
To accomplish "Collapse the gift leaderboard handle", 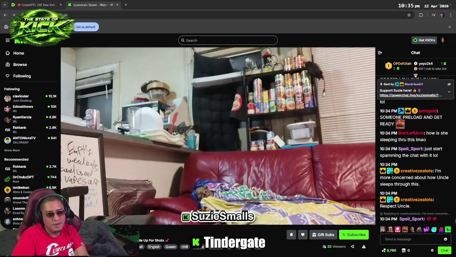I will [415, 75].
